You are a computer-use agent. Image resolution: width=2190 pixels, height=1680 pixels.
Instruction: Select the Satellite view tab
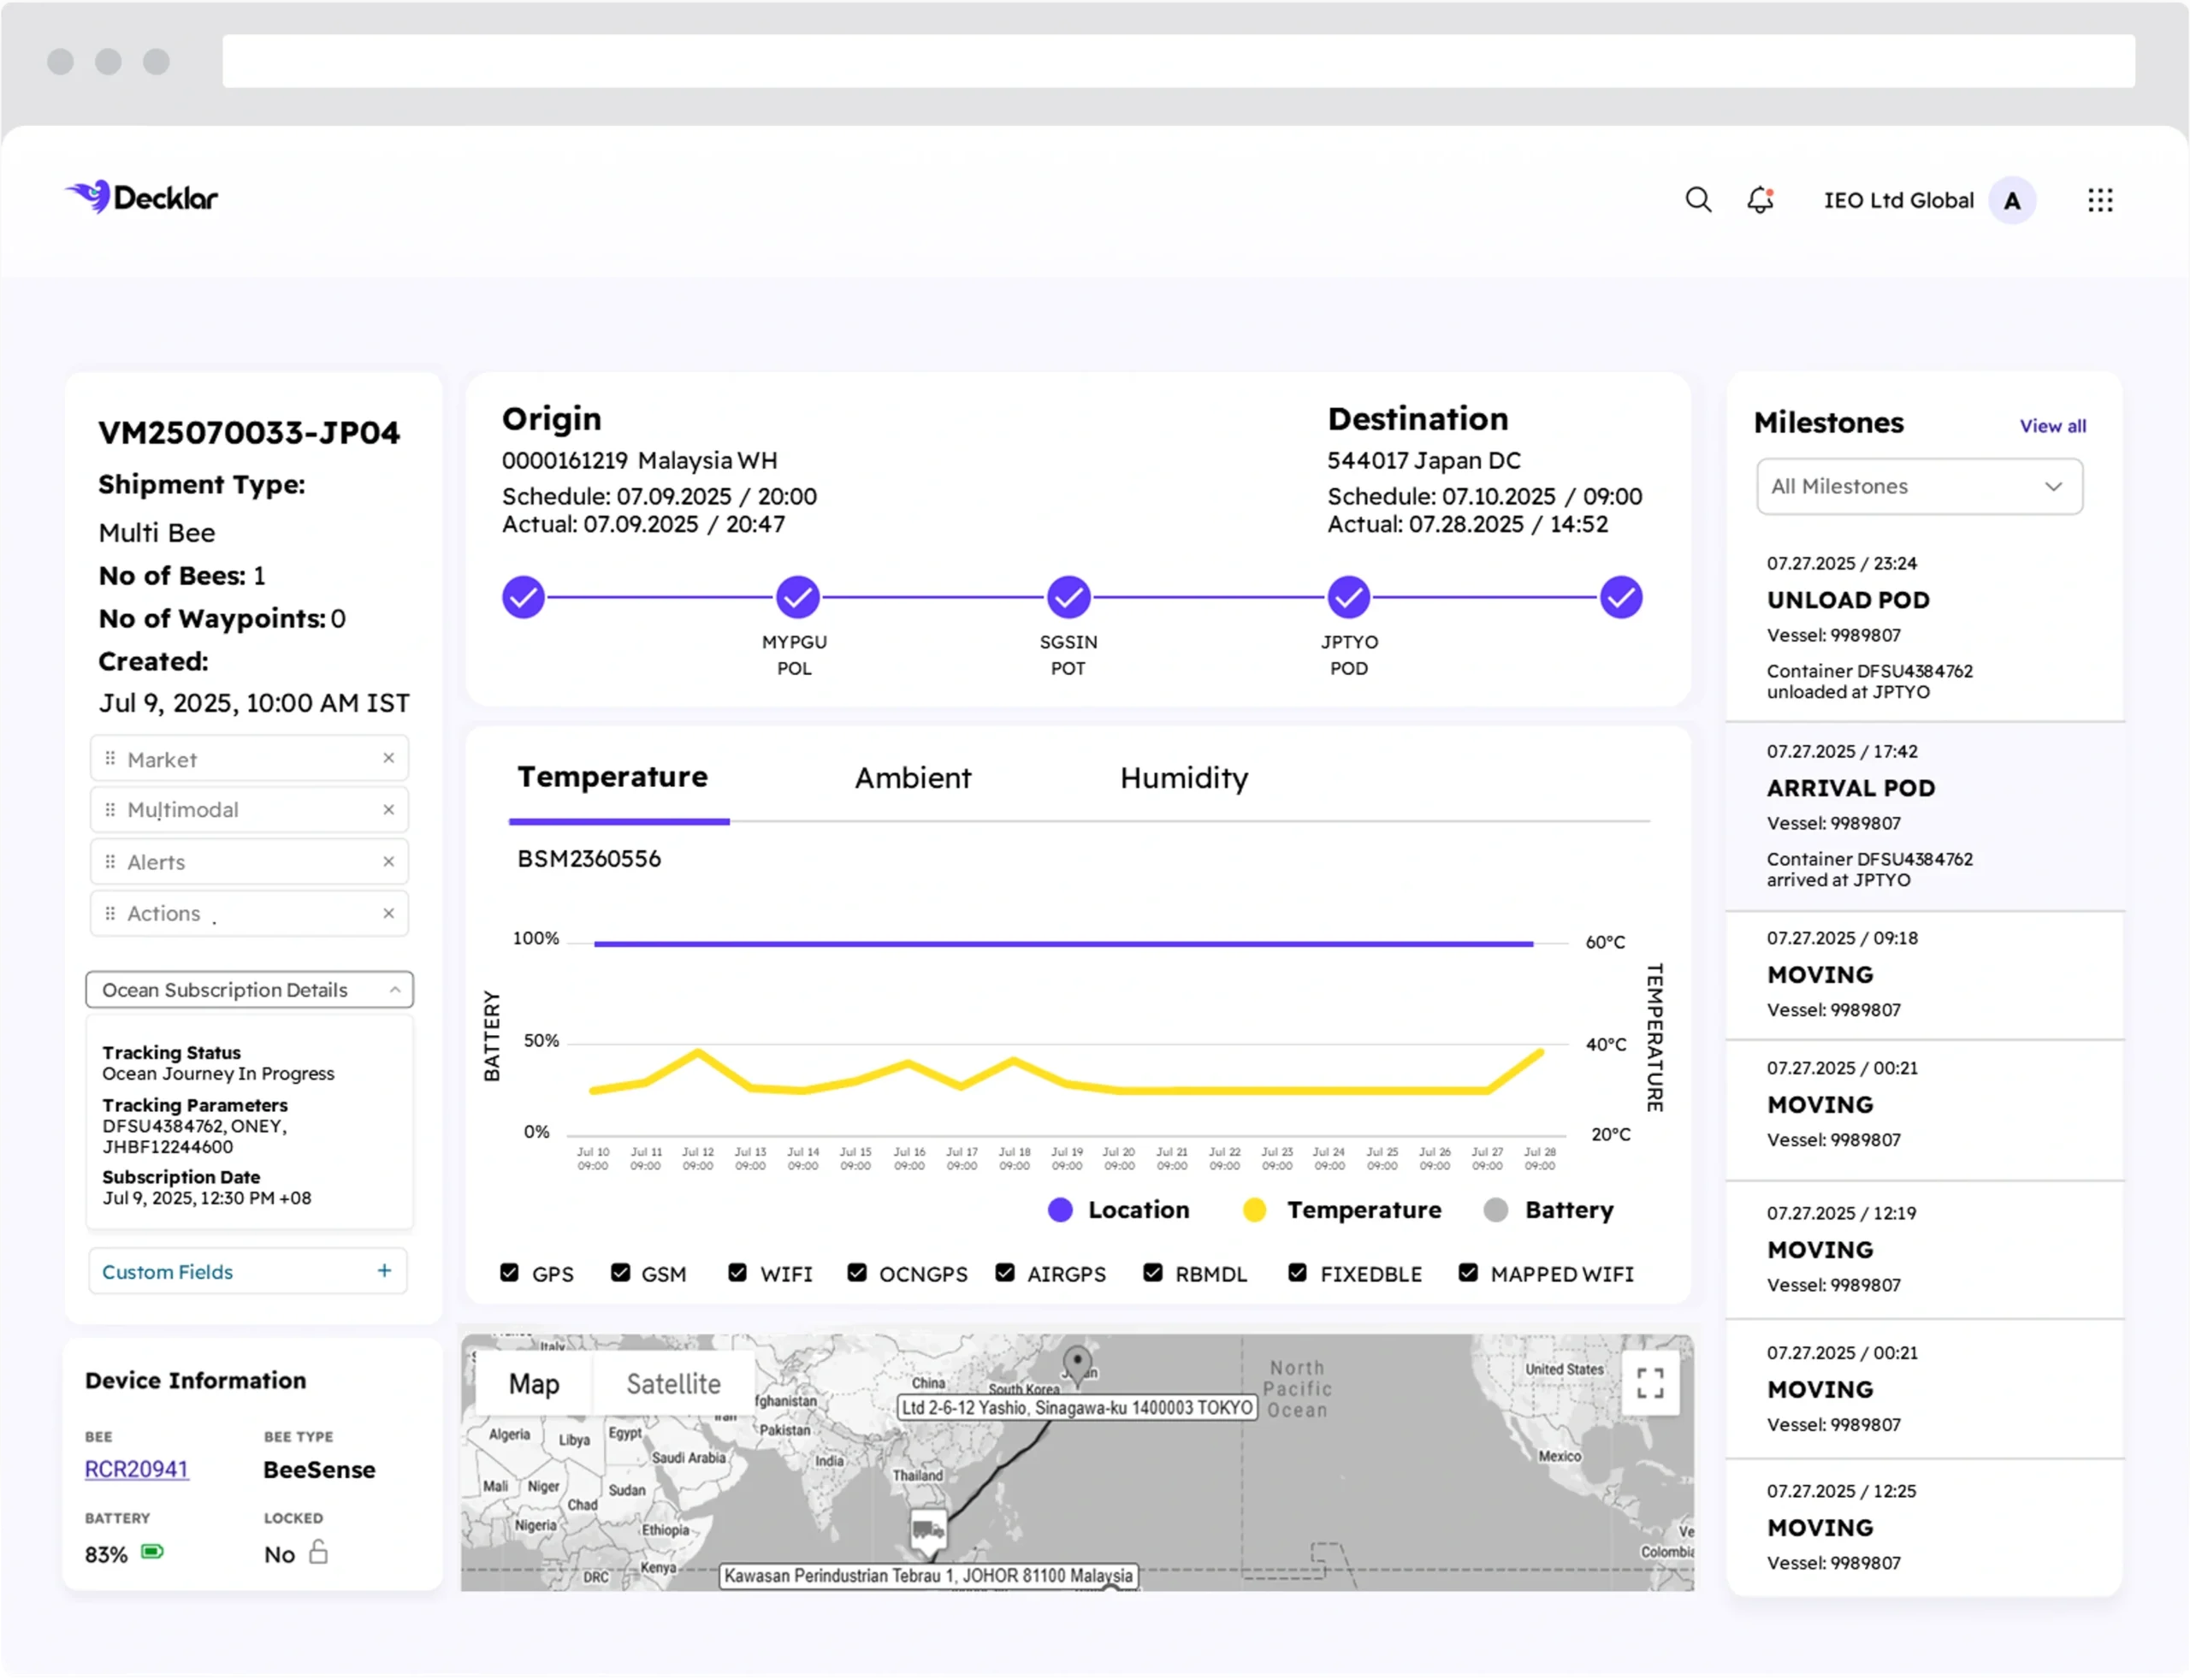coord(673,1383)
